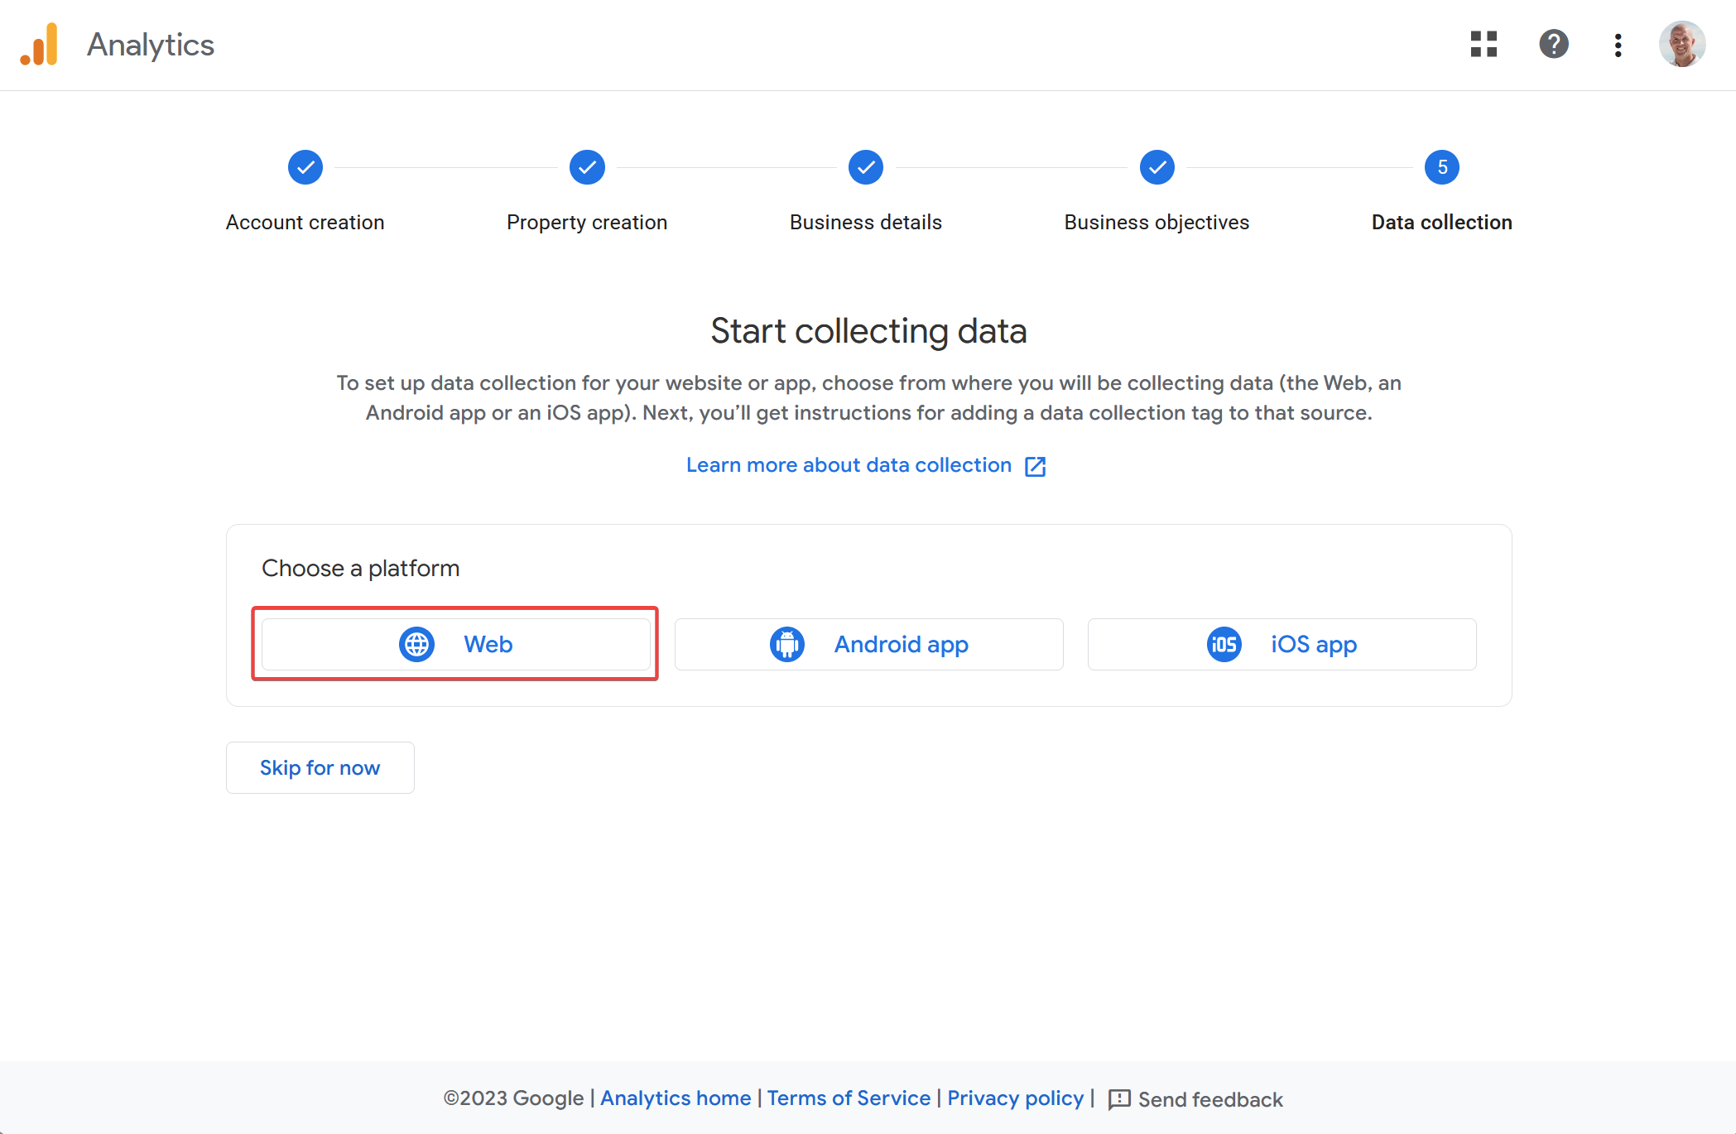The width and height of the screenshot is (1736, 1134).
Task: Open the three-dot more options menu
Action: [1618, 45]
